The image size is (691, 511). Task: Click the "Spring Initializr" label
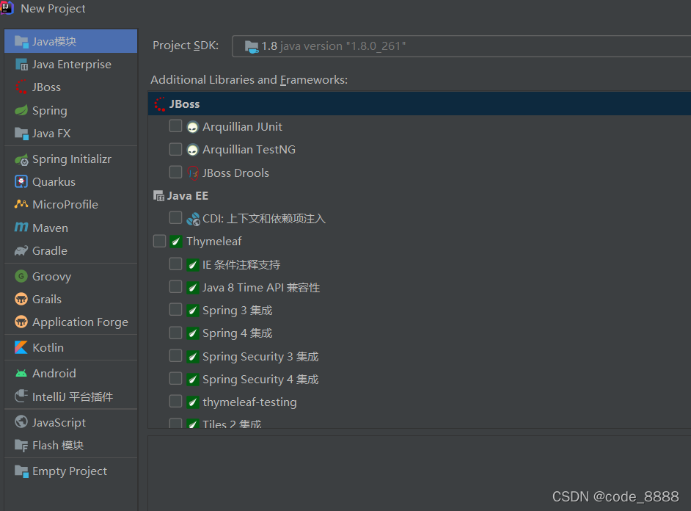tap(72, 159)
